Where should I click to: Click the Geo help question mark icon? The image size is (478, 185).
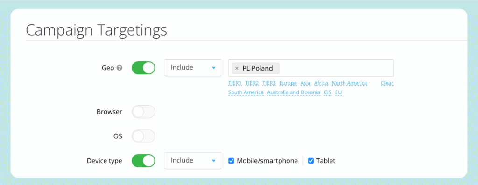120,68
